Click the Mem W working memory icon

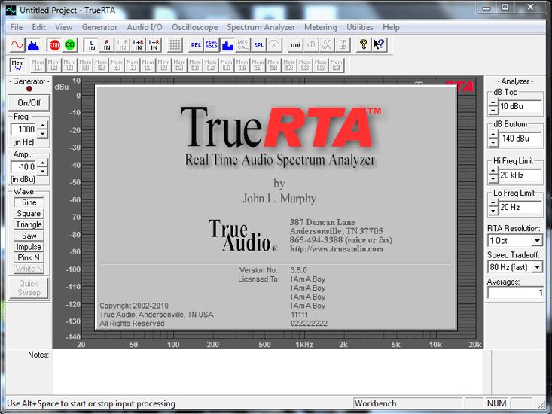point(17,65)
